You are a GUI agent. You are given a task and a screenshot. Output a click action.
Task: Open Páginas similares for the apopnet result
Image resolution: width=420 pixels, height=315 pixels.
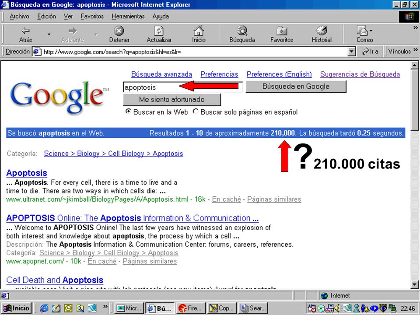150,261
